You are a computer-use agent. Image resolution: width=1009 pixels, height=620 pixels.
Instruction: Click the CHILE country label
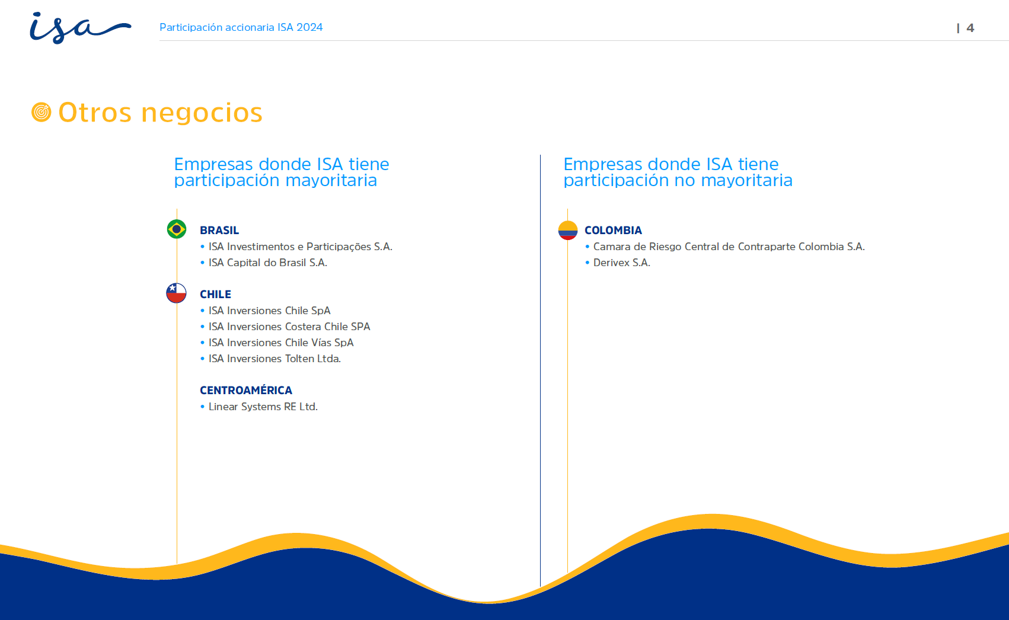point(215,295)
